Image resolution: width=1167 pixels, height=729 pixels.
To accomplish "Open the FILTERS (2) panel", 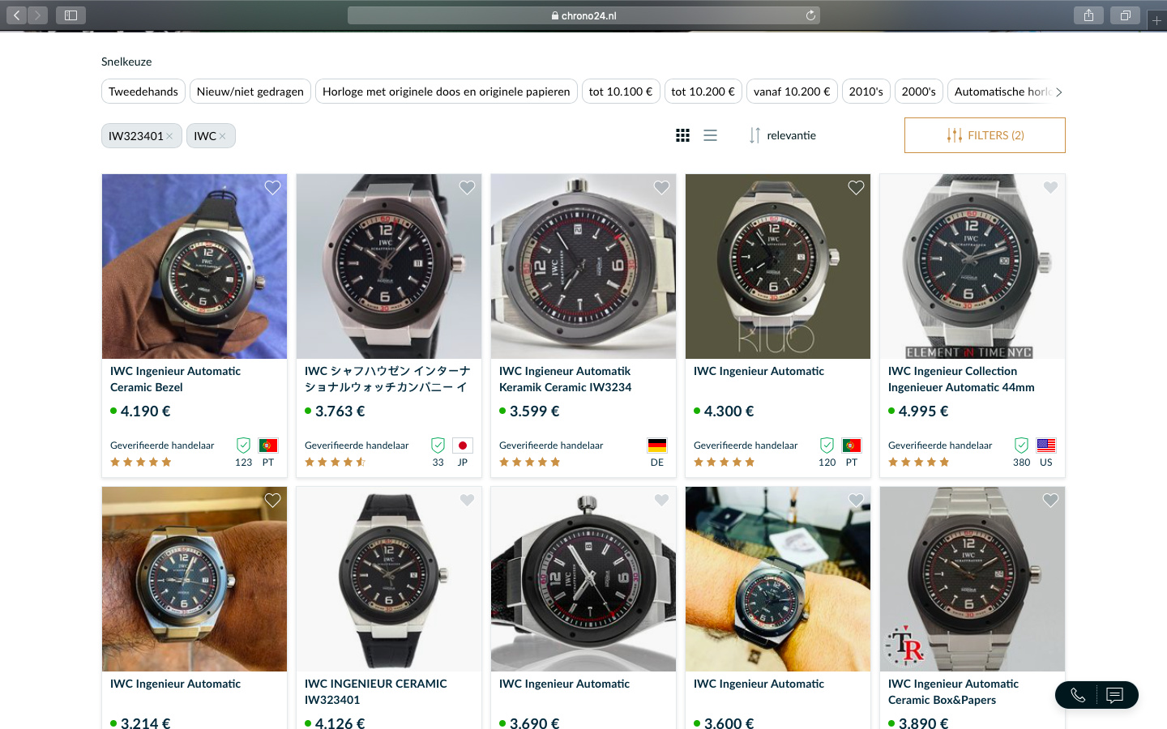I will coord(985,135).
